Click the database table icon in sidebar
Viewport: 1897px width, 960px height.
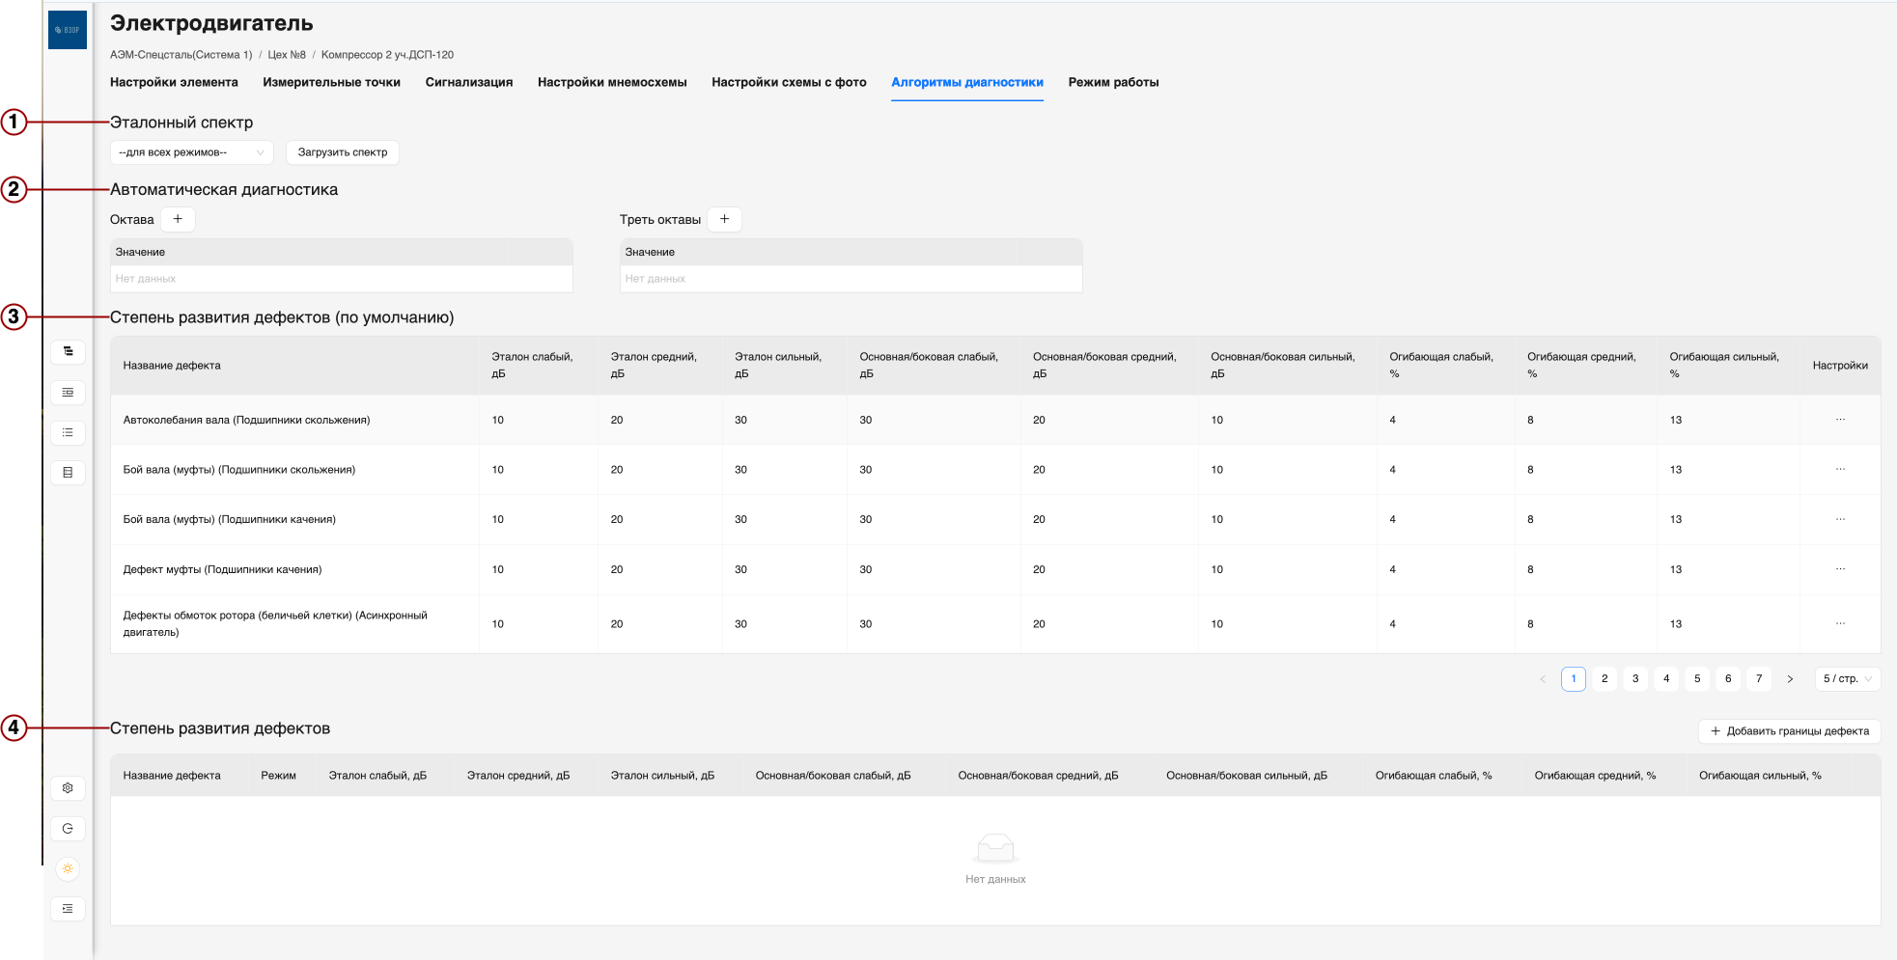(x=68, y=473)
